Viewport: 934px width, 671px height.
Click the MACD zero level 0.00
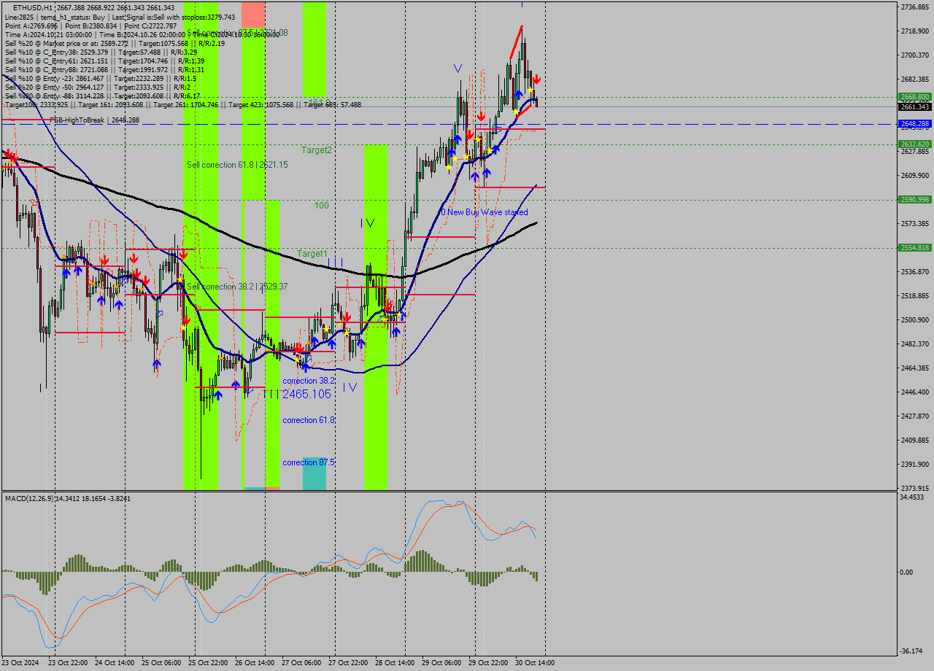(x=908, y=573)
